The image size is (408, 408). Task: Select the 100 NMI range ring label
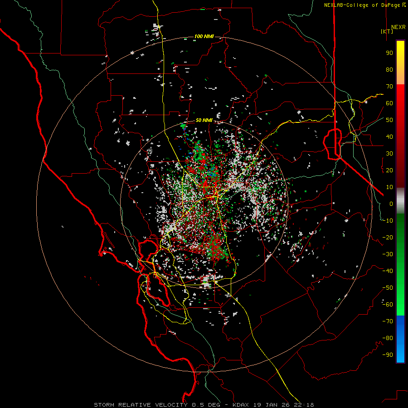tap(204, 36)
